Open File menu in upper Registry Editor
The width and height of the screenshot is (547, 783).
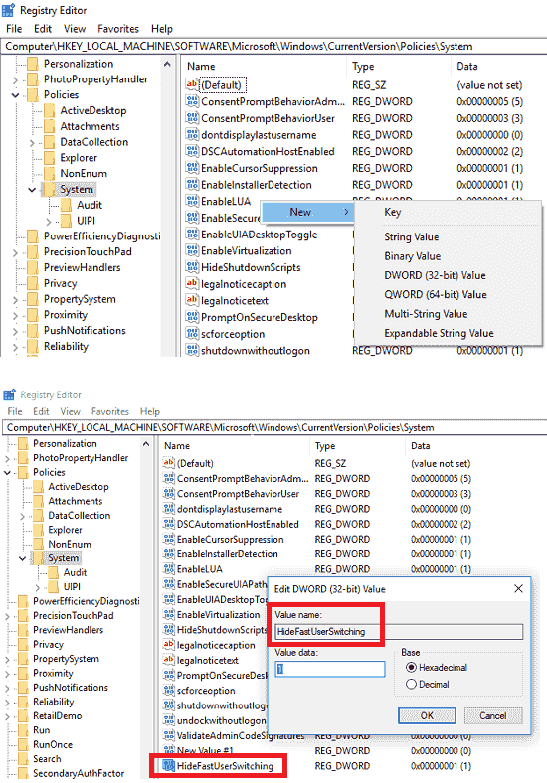(x=14, y=29)
